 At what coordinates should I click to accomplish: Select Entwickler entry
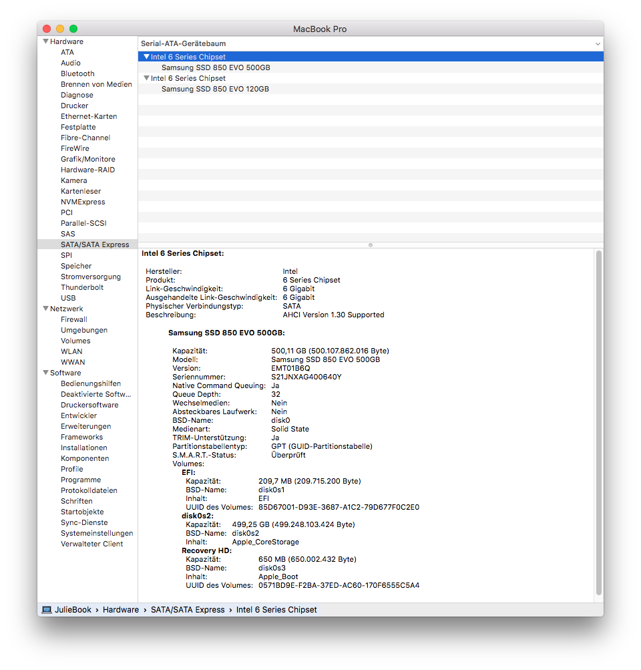click(79, 415)
